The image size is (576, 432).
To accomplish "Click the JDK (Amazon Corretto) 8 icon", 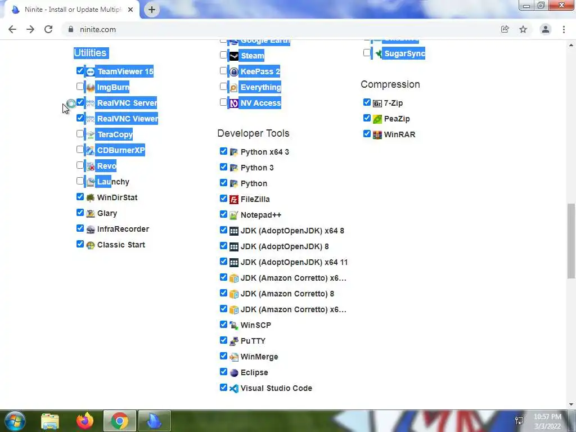I will pyautogui.click(x=234, y=294).
